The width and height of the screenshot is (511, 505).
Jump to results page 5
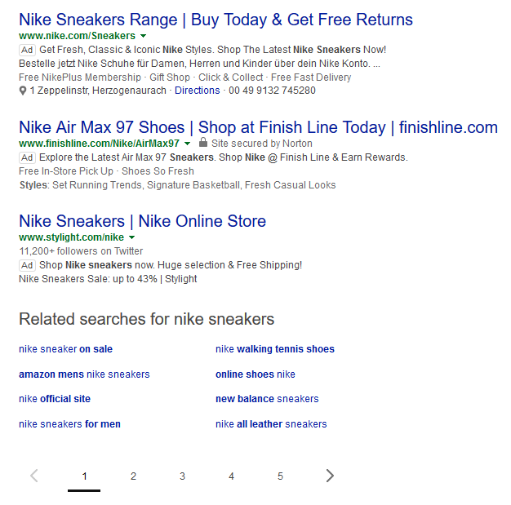click(280, 476)
